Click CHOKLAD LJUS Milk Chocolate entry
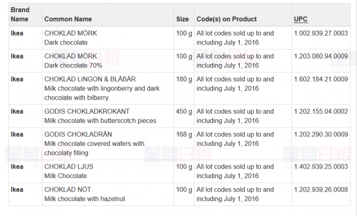357x216 pixels. 69,171
